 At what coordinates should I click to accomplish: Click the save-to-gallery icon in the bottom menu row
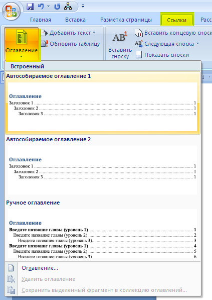(x=11, y=290)
